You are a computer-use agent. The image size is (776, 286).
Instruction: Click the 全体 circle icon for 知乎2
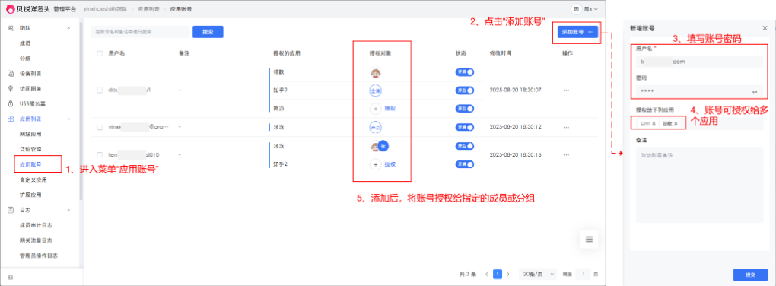(x=375, y=91)
